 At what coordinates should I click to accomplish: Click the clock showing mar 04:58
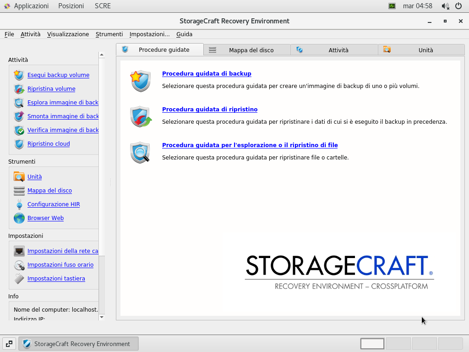(x=418, y=6)
